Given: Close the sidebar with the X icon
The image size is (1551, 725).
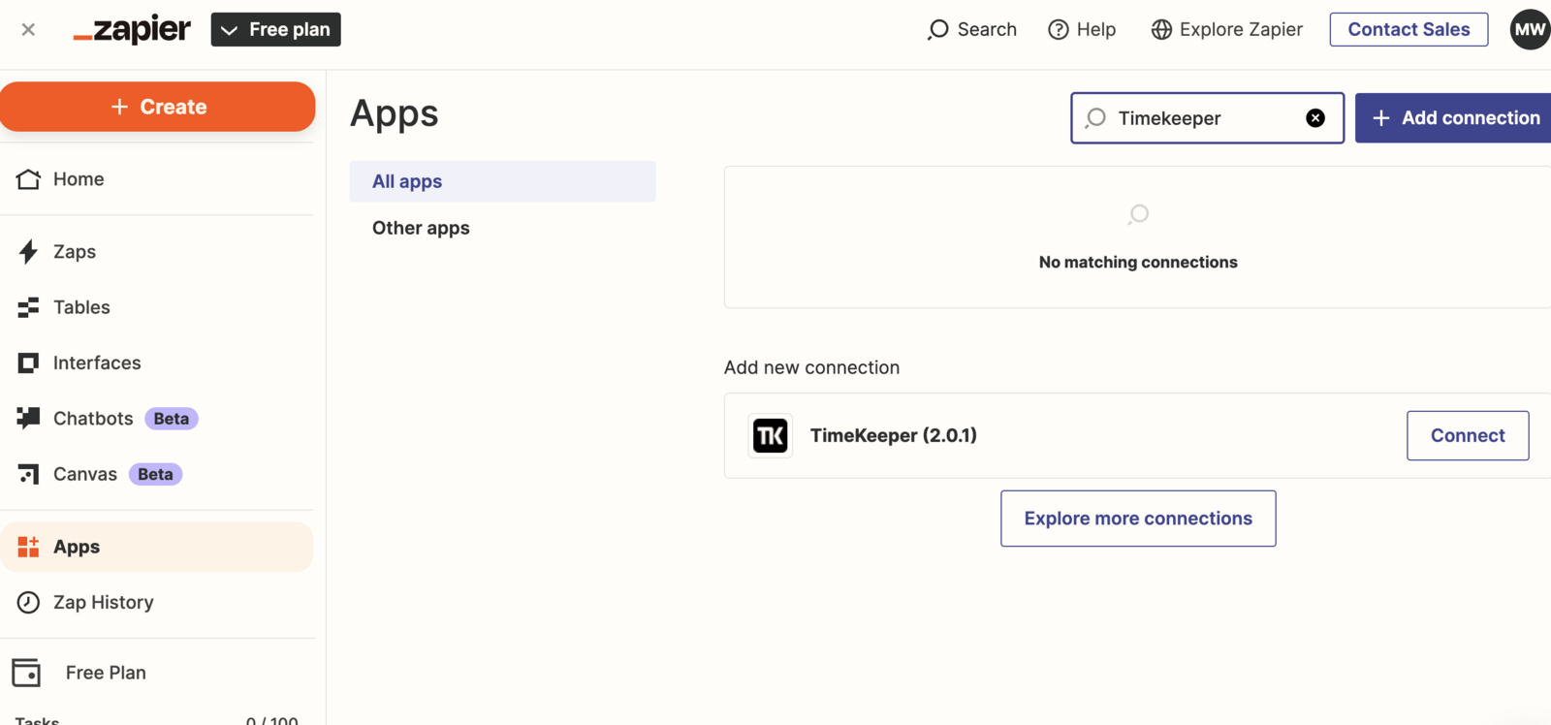Looking at the screenshot, I should pyautogui.click(x=28, y=29).
